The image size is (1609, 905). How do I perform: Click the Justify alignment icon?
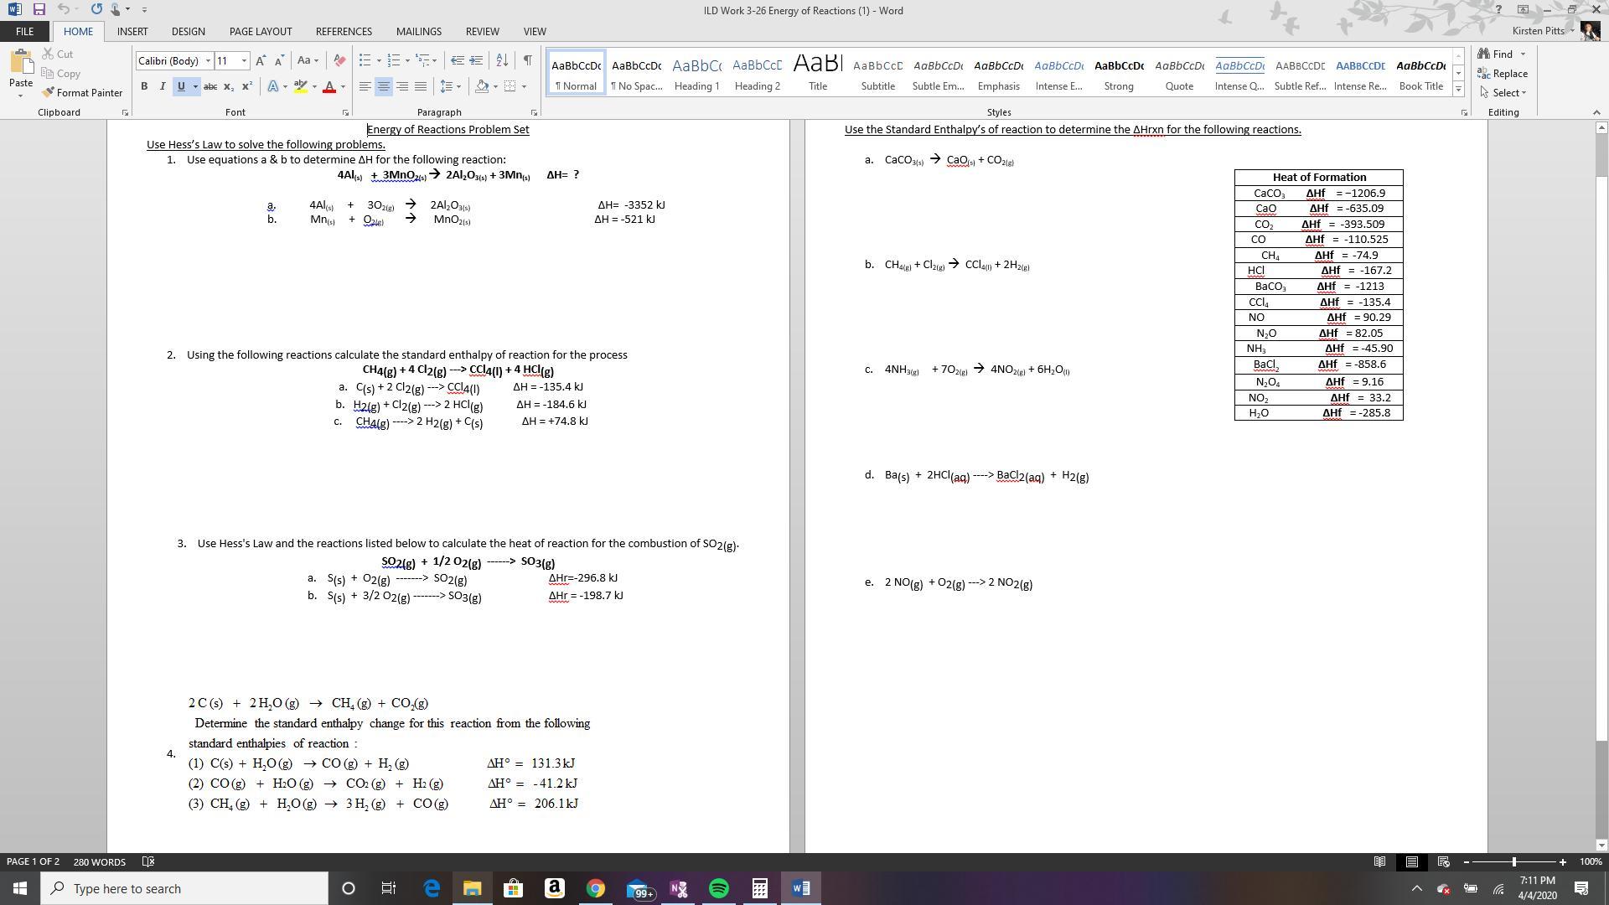click(x=421, y=86)
